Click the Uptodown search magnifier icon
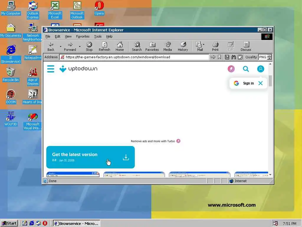 (x=246, y=69)
